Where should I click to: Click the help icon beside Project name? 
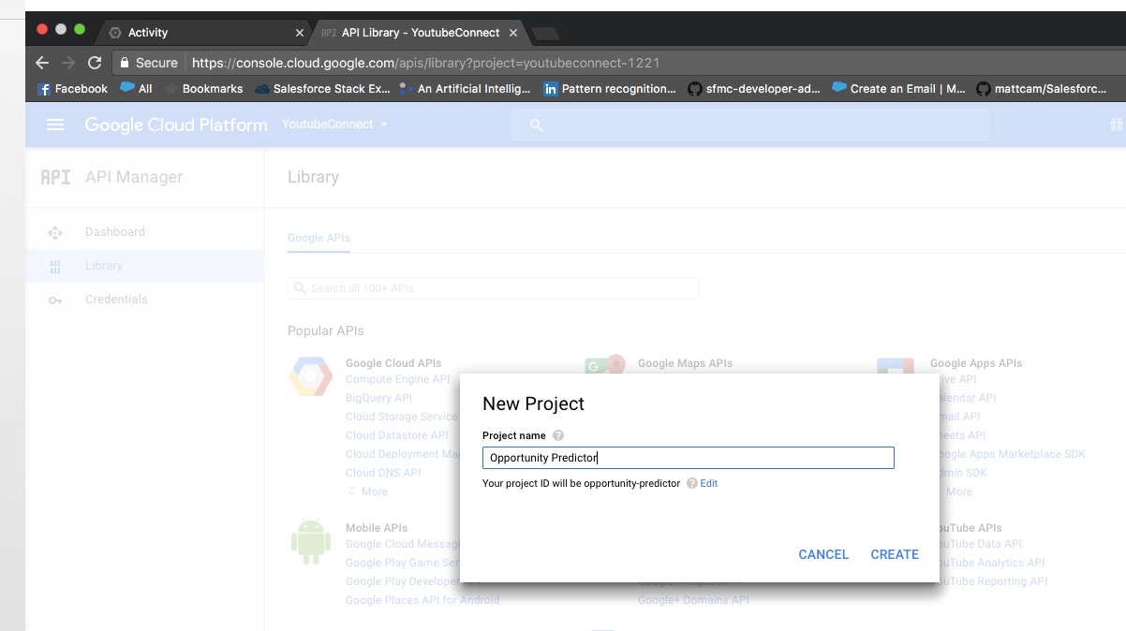point(558,435)
